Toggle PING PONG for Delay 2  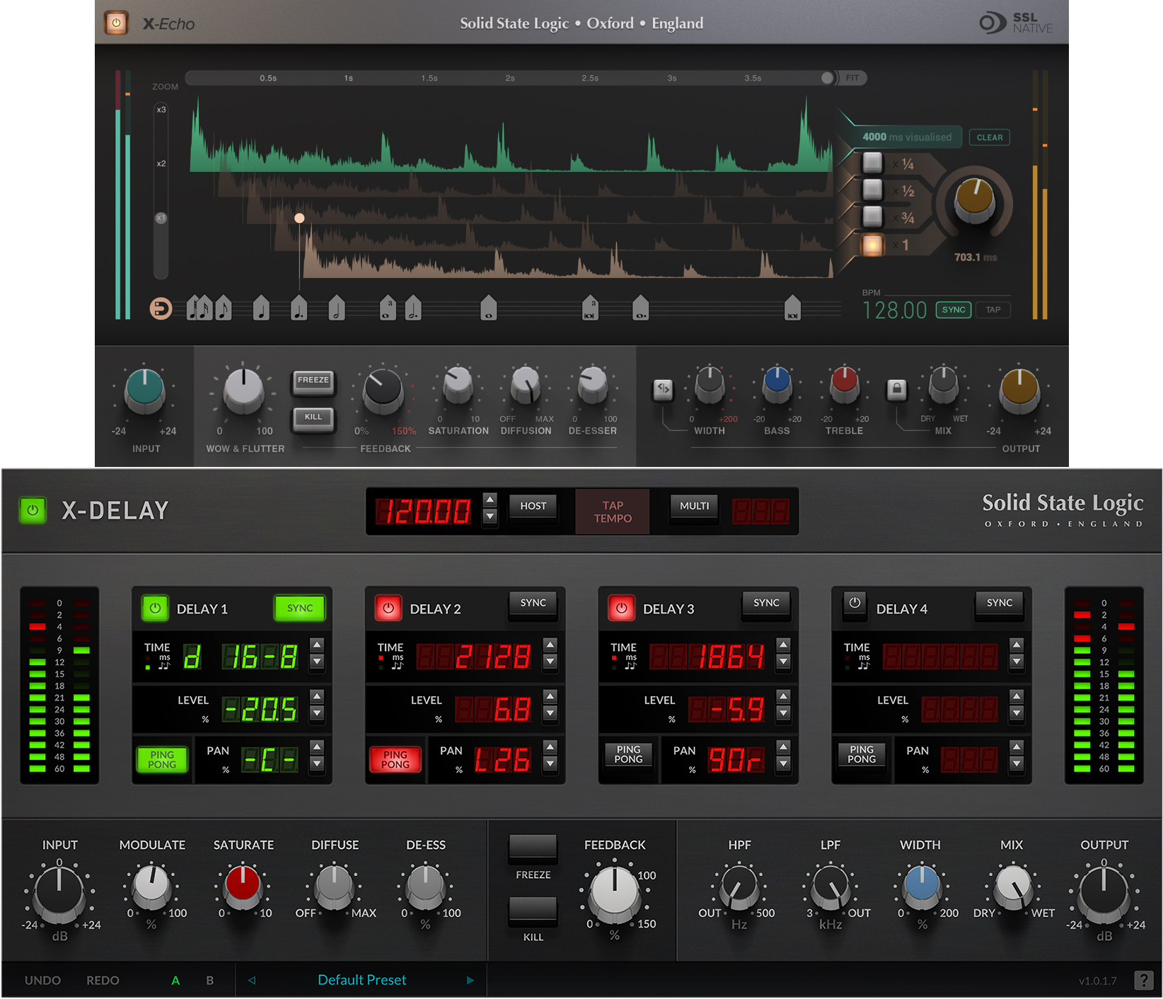395,760
